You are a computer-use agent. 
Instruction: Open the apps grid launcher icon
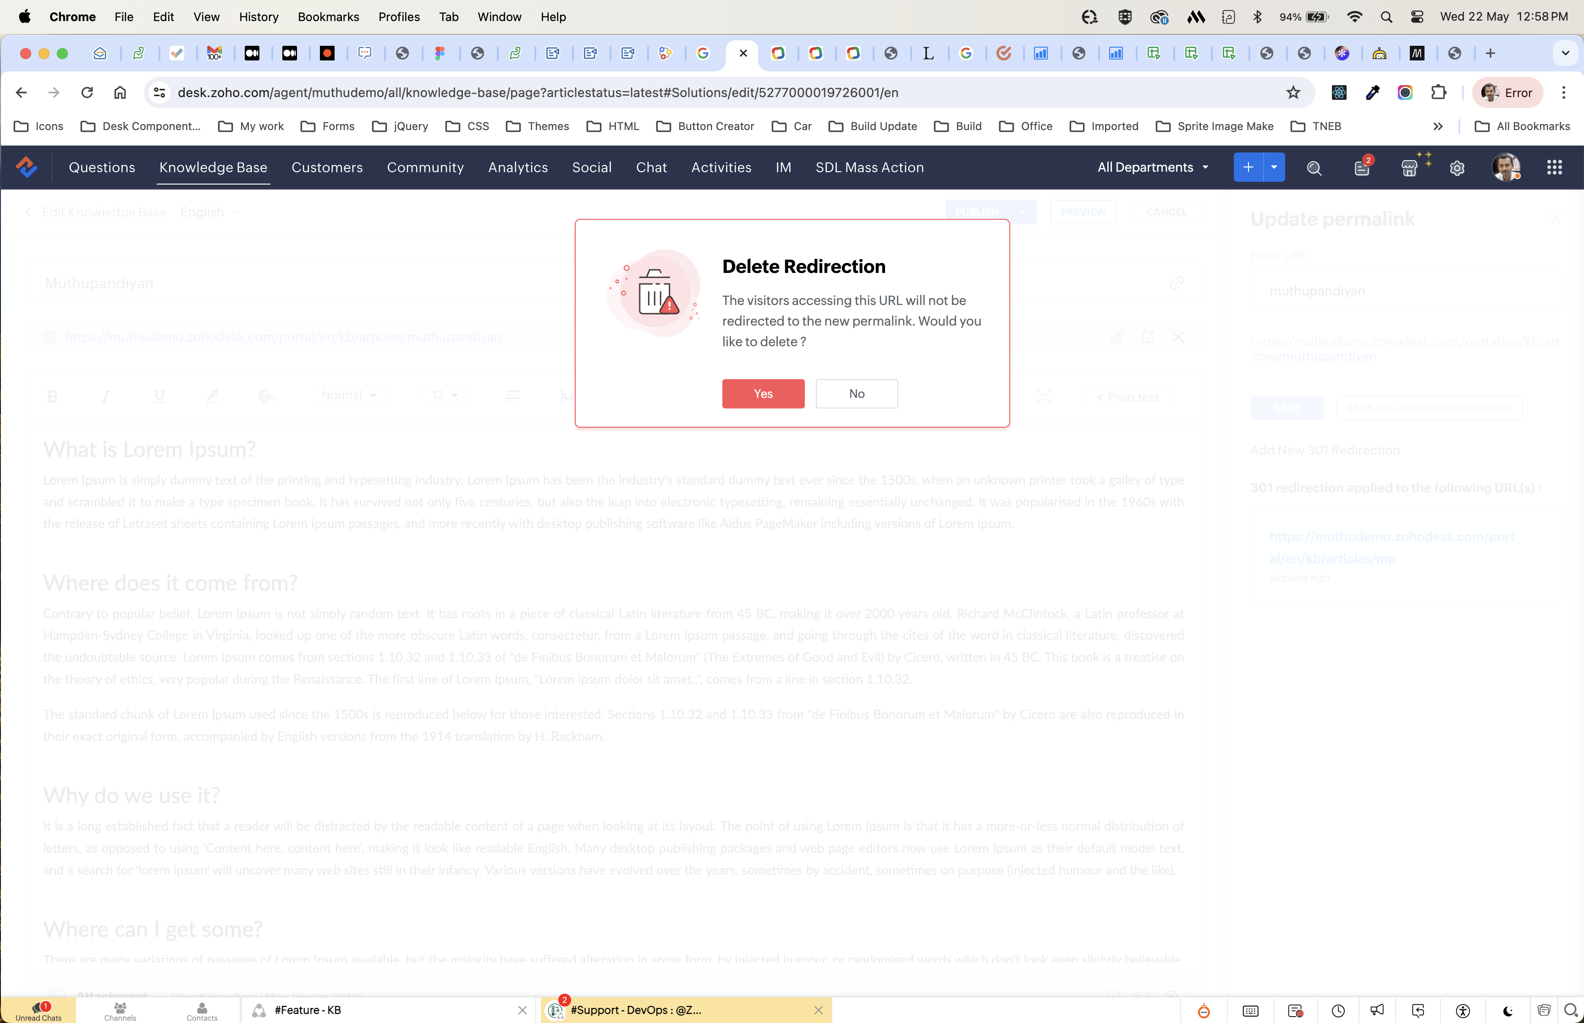pyautogui.click(x=1554, y=168)
